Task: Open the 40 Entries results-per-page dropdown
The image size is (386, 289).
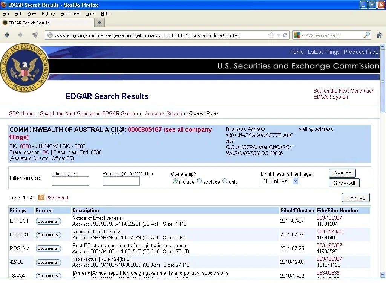Action: [x=280, y=181]
